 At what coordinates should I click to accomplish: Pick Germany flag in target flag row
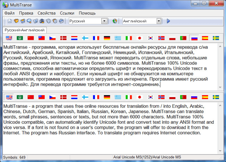click(107, 97)
